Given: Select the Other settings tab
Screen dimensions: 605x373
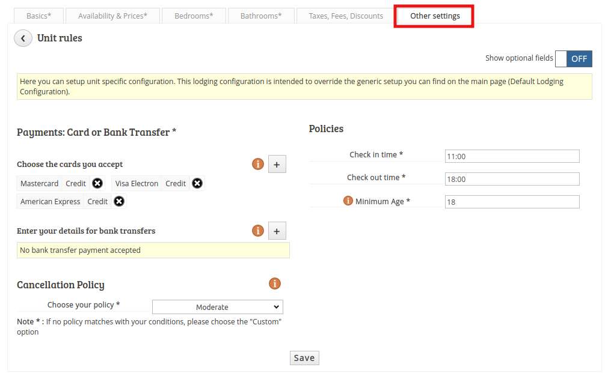Looking at the screenshot, I should (x=435, y=16).
